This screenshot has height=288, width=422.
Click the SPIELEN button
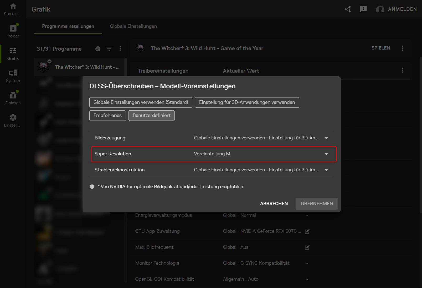pyautogui.click(x=381, y=48)
